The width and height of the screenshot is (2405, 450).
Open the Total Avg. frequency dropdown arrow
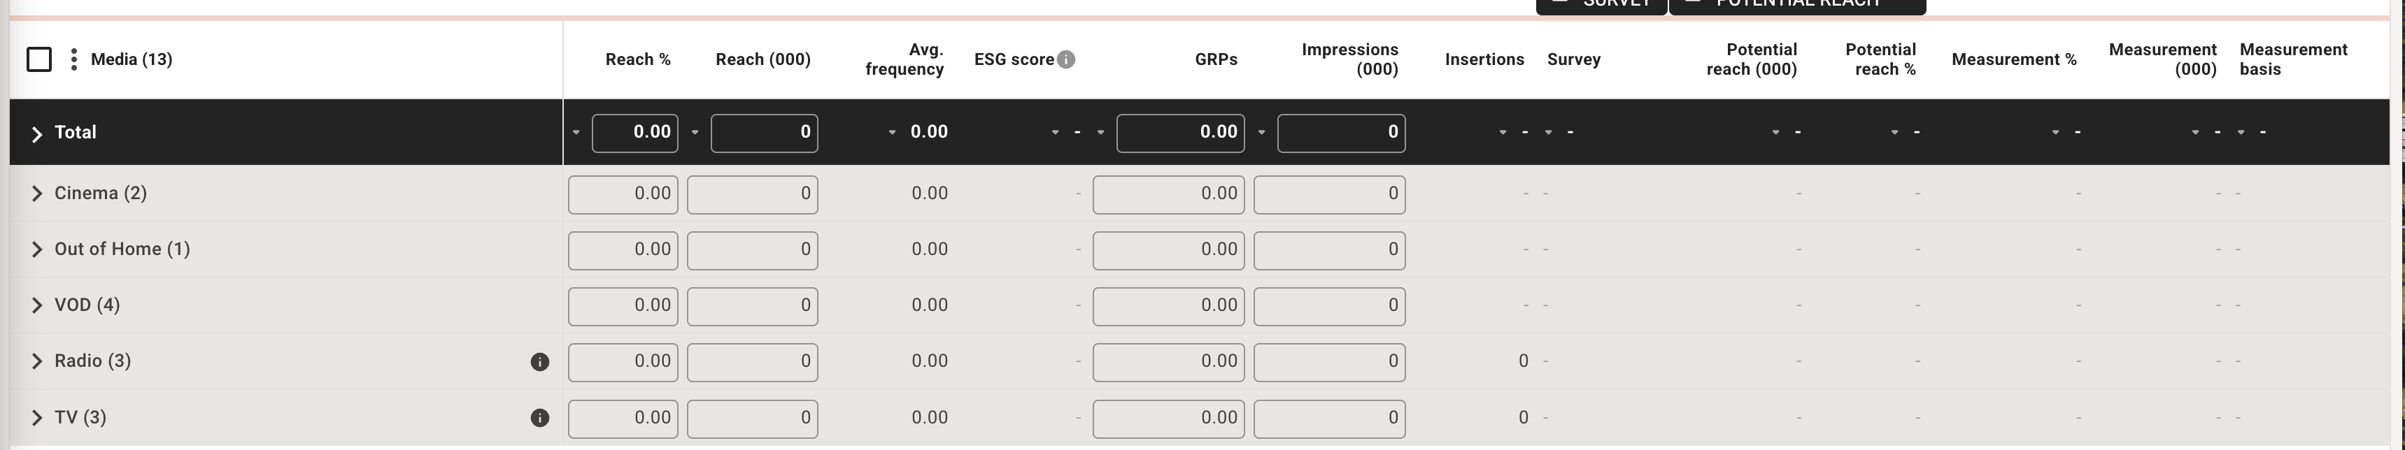892,132
